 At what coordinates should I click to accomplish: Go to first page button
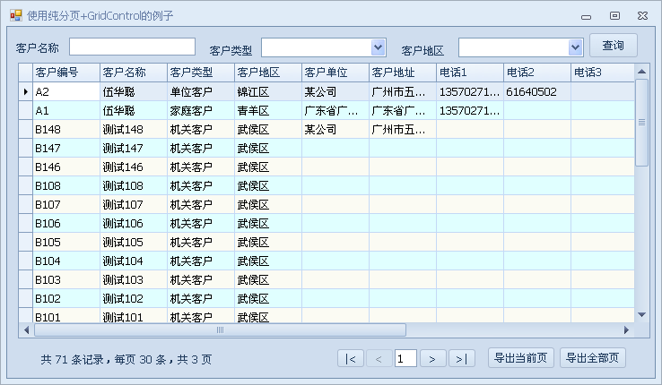350,359
